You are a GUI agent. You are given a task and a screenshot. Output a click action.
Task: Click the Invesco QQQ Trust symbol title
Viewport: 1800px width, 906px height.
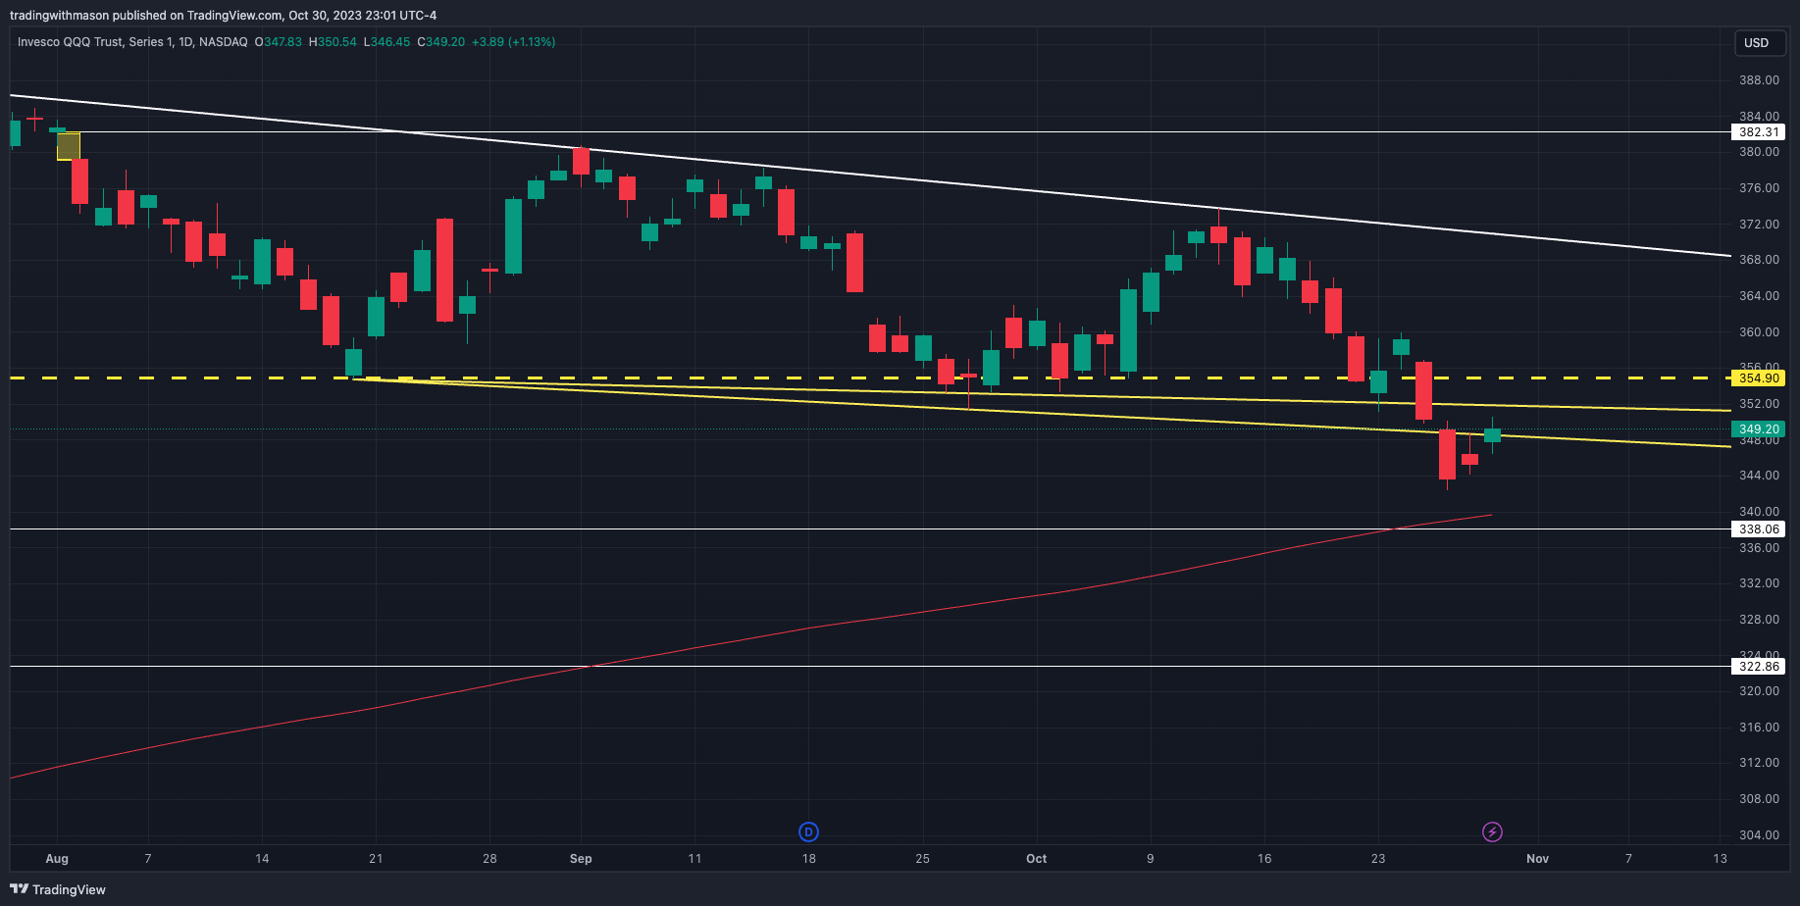click(x=132, y=42)
